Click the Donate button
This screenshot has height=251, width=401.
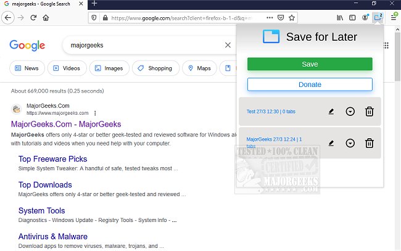(310, 84)
